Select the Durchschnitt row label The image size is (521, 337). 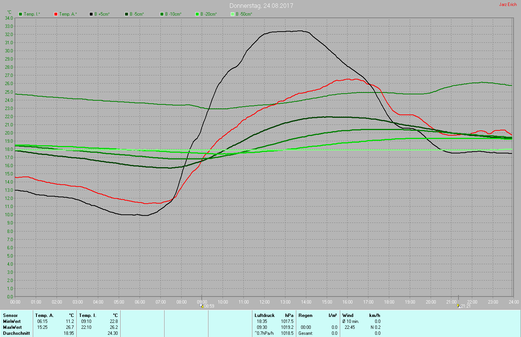16,333
